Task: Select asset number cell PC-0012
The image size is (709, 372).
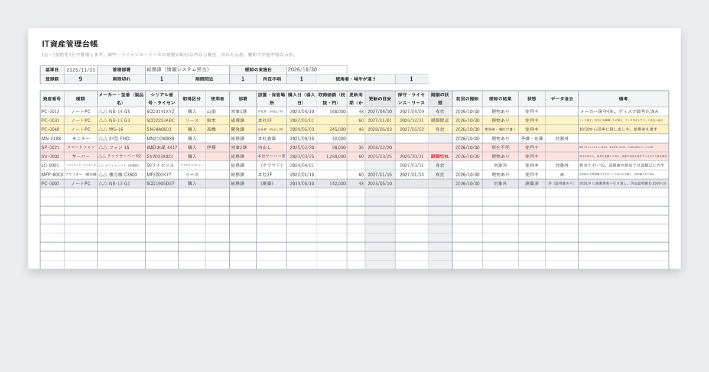Action: click(52, 111)
